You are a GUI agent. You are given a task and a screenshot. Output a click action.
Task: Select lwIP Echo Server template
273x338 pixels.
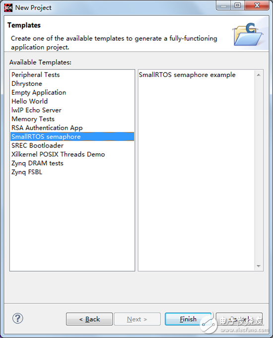click(x=36, y=110)
